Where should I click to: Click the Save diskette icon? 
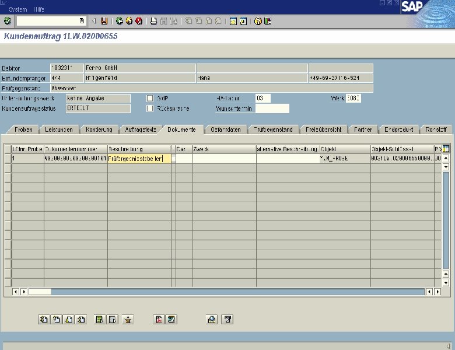pos(104,21)
